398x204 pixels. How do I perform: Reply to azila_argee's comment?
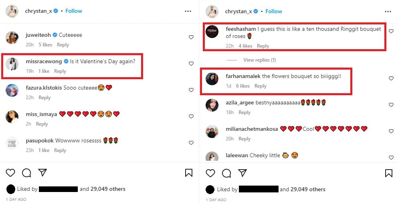click(244, 112)
